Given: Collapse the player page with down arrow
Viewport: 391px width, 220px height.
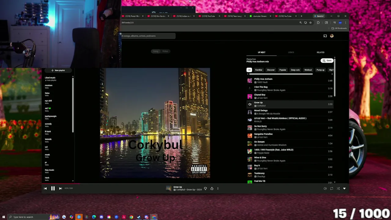Looking at the screenshot, I should (x=344, y=189).
